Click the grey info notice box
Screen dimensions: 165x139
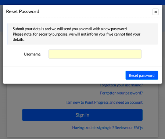[x=82, y=34]
